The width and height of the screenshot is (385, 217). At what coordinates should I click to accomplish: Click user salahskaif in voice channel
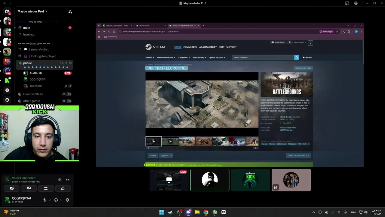(35, 86)
